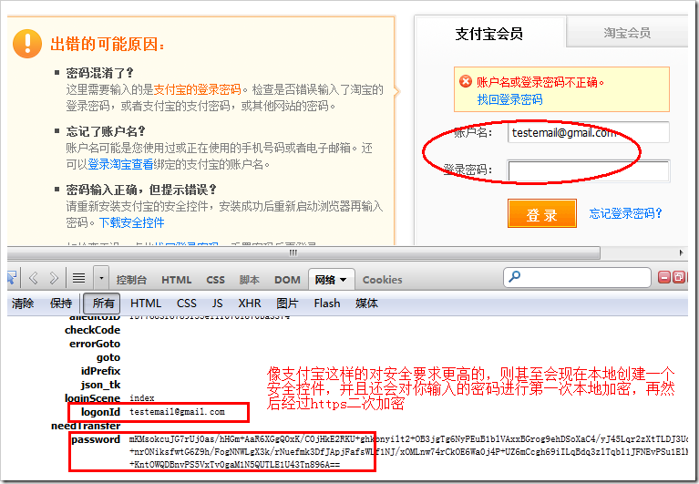This screenshot has width=699, height=484.
Task: Minimize the Firebug panel with red button
Action: point(663,277)
